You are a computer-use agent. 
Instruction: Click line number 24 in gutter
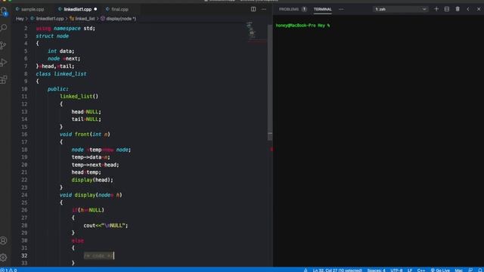pos(24,195)
